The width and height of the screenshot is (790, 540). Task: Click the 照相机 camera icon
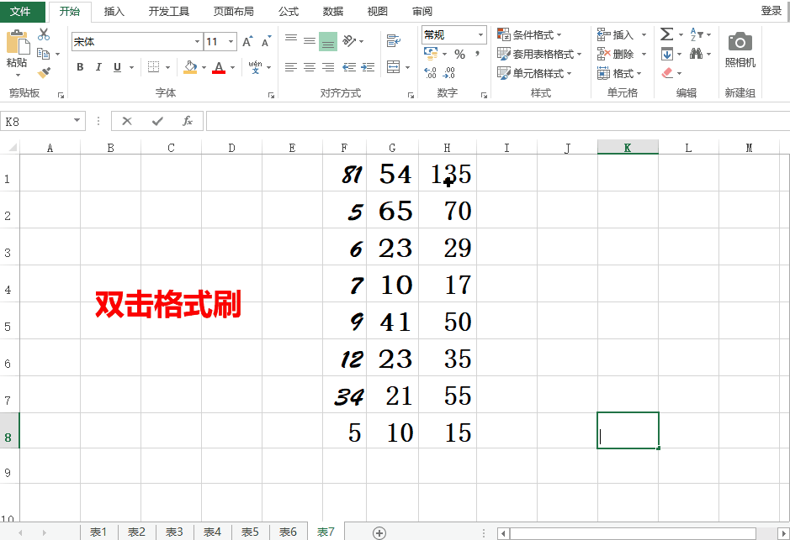pyautogui.click(x=740, y=42)
